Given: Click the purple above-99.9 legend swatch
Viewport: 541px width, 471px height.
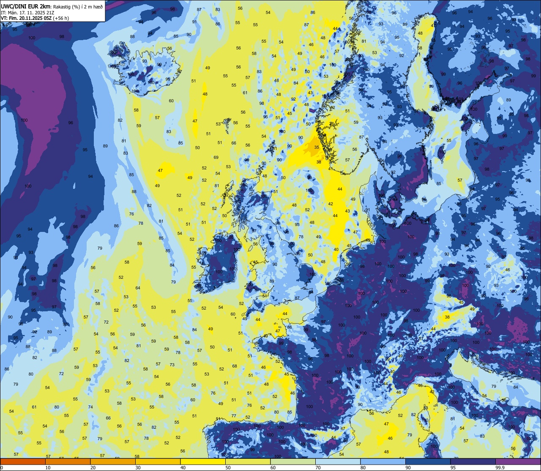Looking at the screenshot, I should (518, 462).
